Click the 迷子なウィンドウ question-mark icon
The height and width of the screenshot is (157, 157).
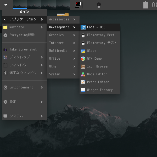(x=5, y=73)
